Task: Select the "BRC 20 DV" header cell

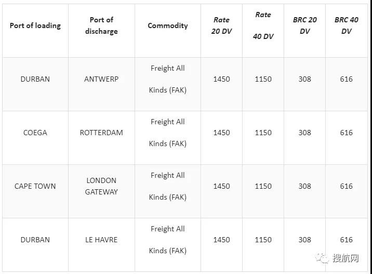Action: pos(304,25)
